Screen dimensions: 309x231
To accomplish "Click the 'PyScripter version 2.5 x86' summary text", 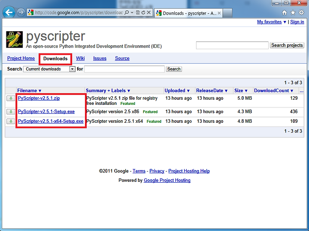I will tap(113, 112).
